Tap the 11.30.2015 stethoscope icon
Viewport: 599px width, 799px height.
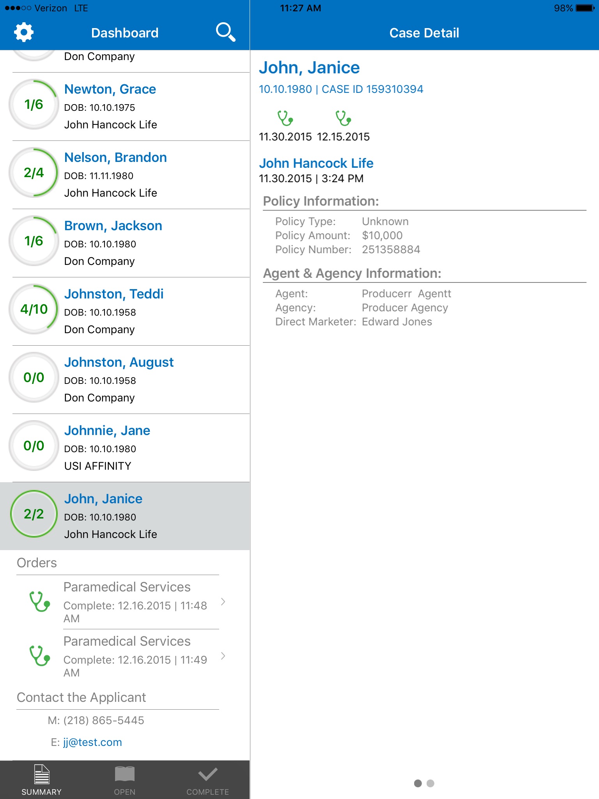coord(285,118)
